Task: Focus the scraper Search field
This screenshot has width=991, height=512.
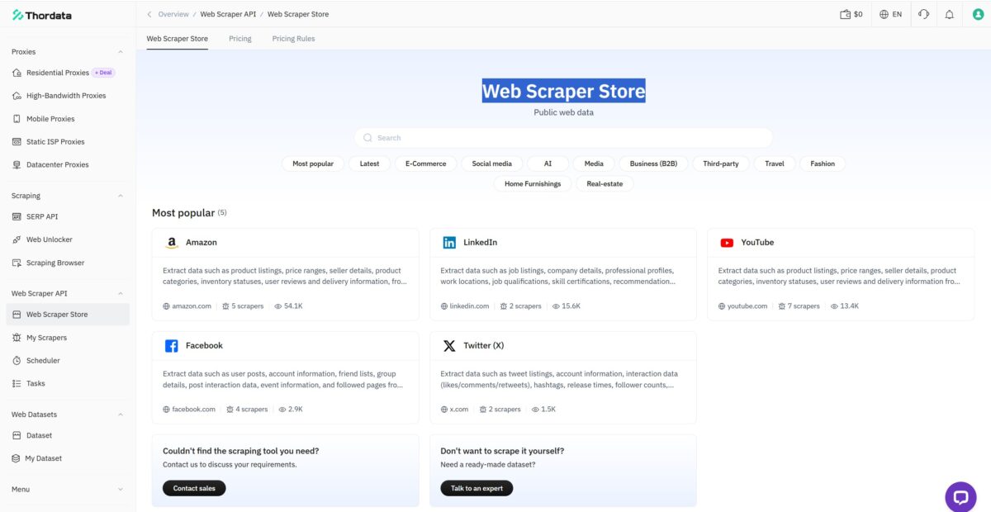Action: click(x=563, y=138)
